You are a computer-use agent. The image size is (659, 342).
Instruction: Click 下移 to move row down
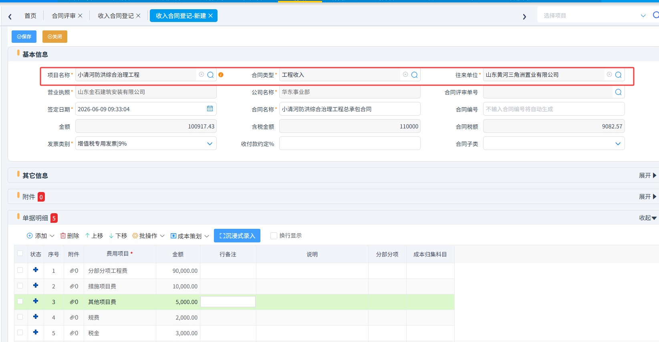118,236
